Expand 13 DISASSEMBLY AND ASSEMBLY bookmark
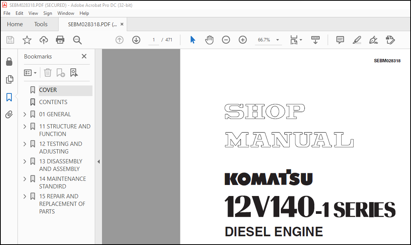411x245 pixels. click(25, 161)
